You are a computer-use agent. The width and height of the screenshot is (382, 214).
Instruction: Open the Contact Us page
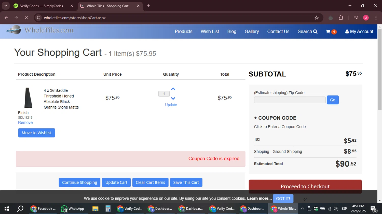(x=278, y=31)
